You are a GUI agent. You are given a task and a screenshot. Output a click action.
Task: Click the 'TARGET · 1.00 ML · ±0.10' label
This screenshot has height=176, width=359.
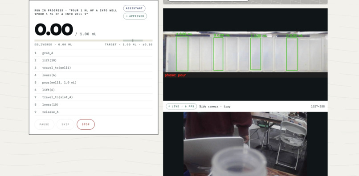(129, 44)
